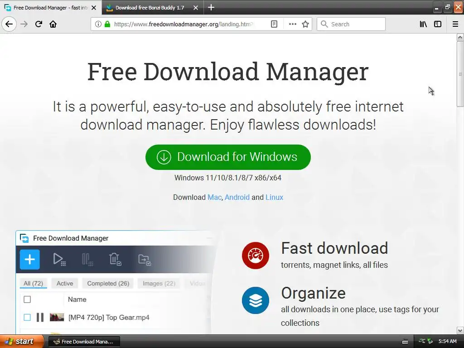Click the green padlock security icon

click(x=107, y=24)
